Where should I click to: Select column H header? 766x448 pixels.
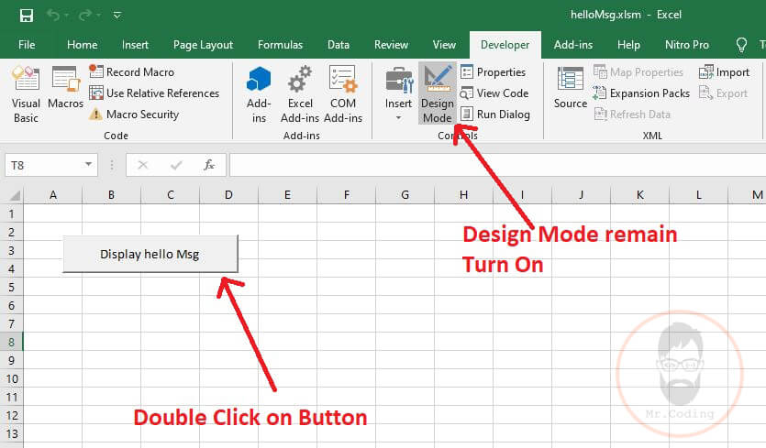463,195
